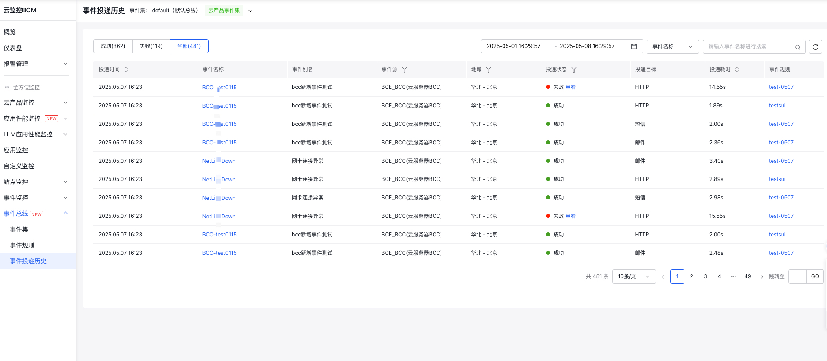
Task: Go to next page arrow
Action: coord(762,276)
